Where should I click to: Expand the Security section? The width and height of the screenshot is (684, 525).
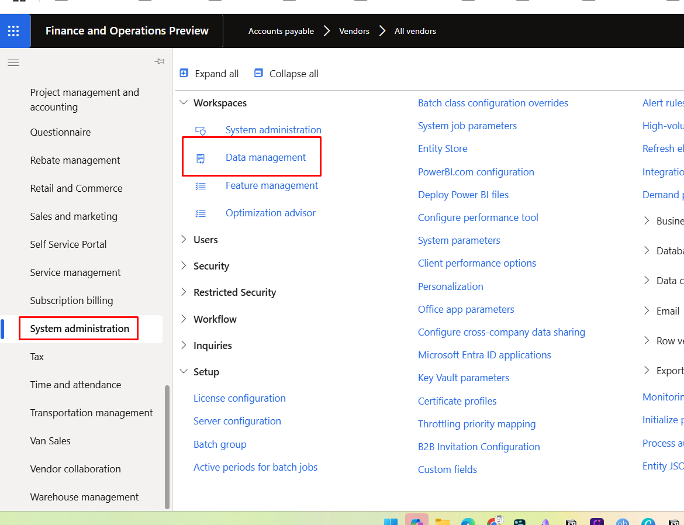pos(184,265)
